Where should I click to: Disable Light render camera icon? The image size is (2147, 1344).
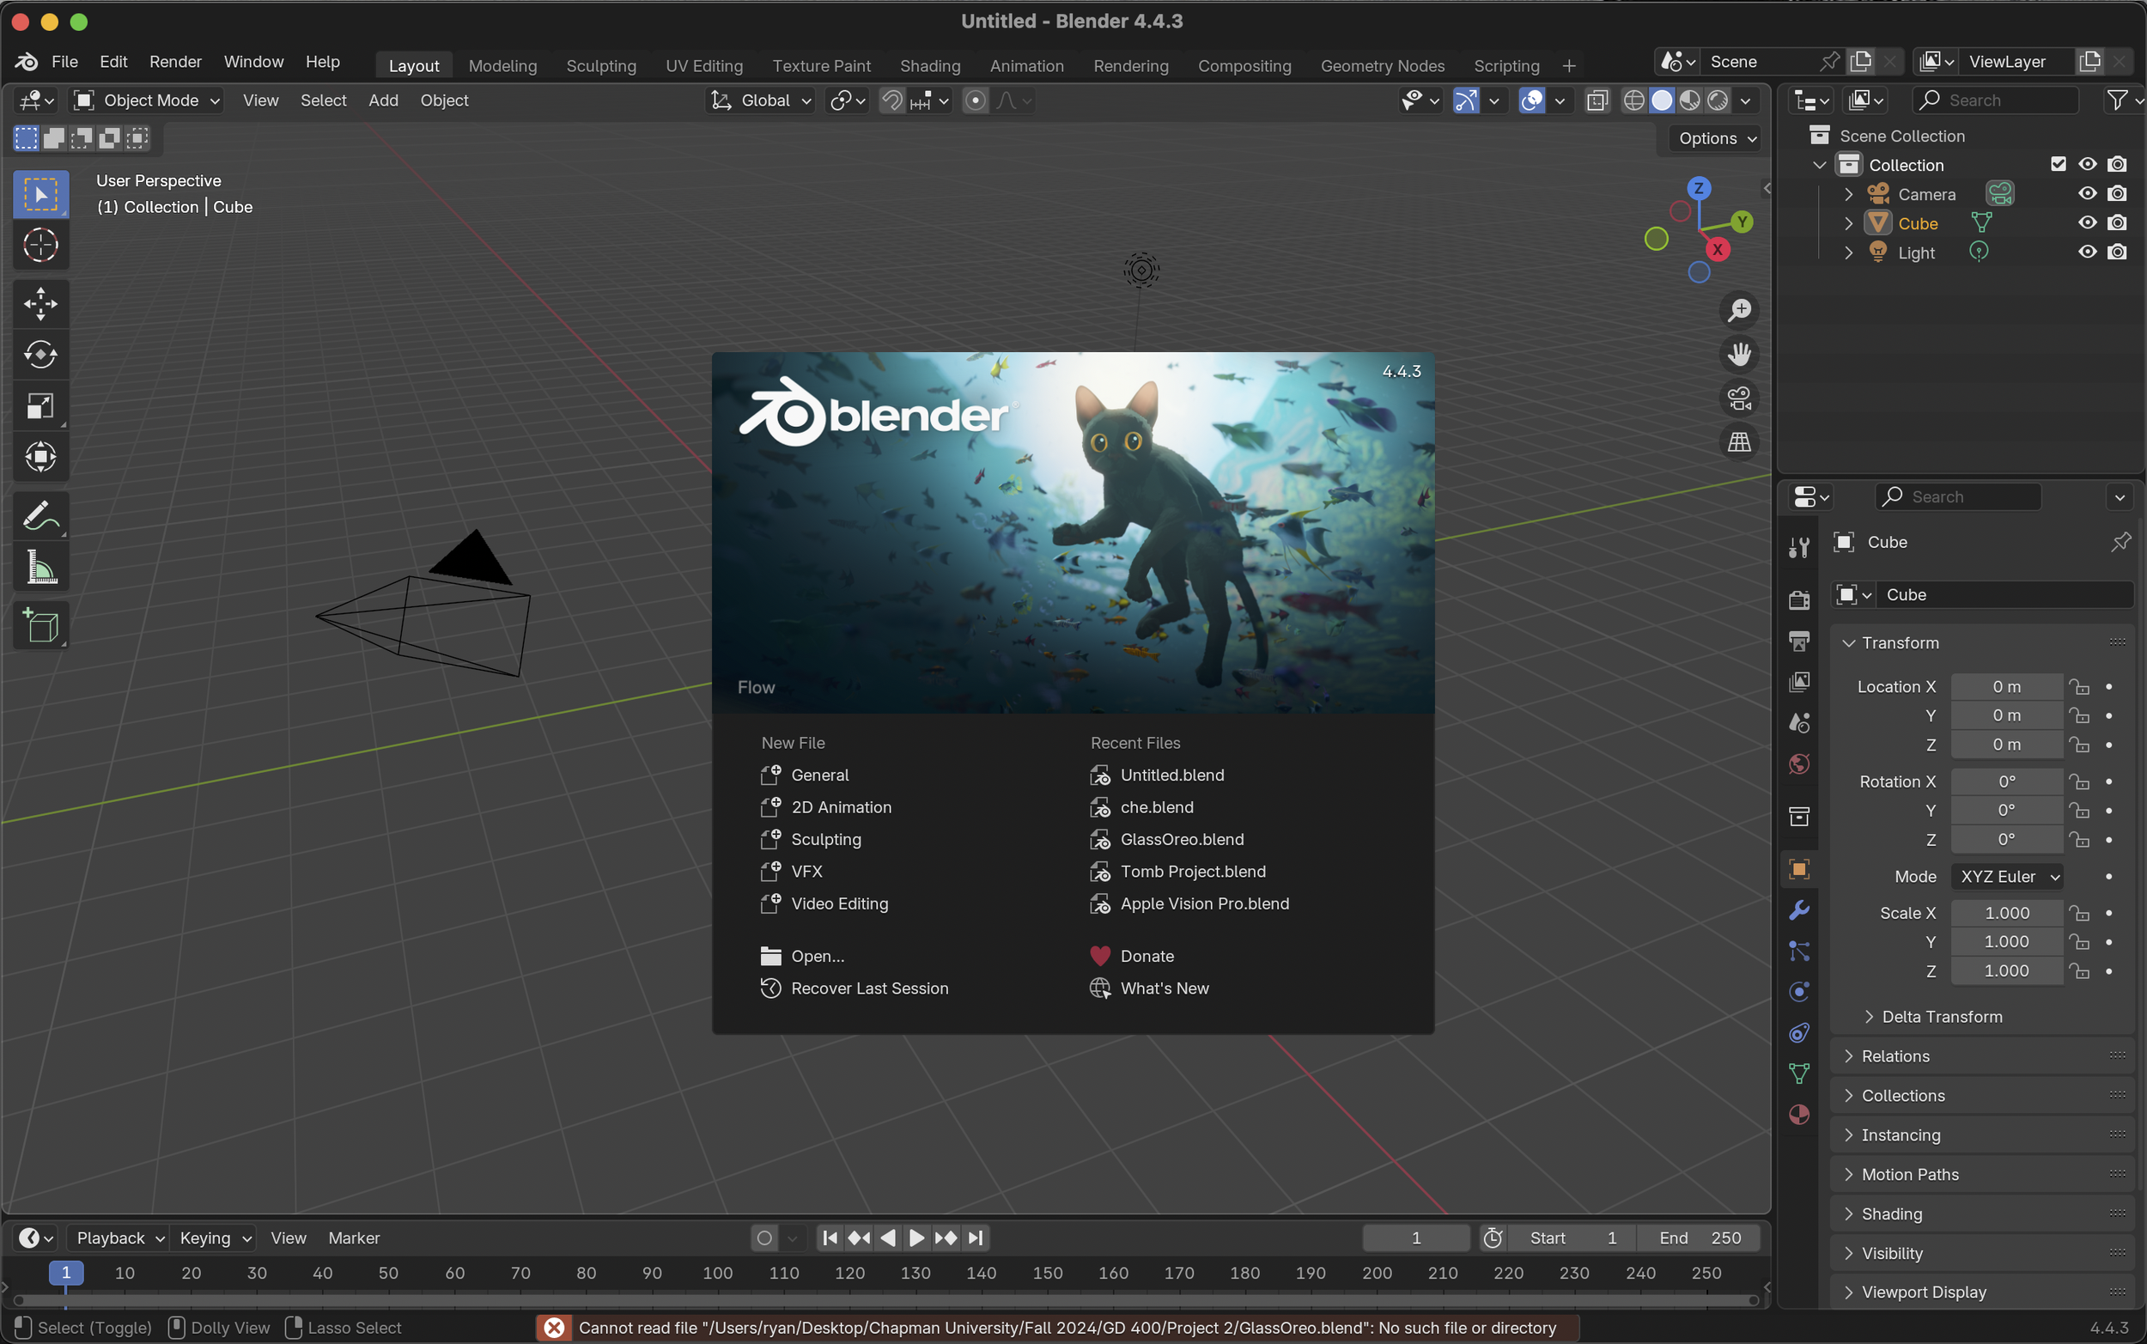[2118, 252]
